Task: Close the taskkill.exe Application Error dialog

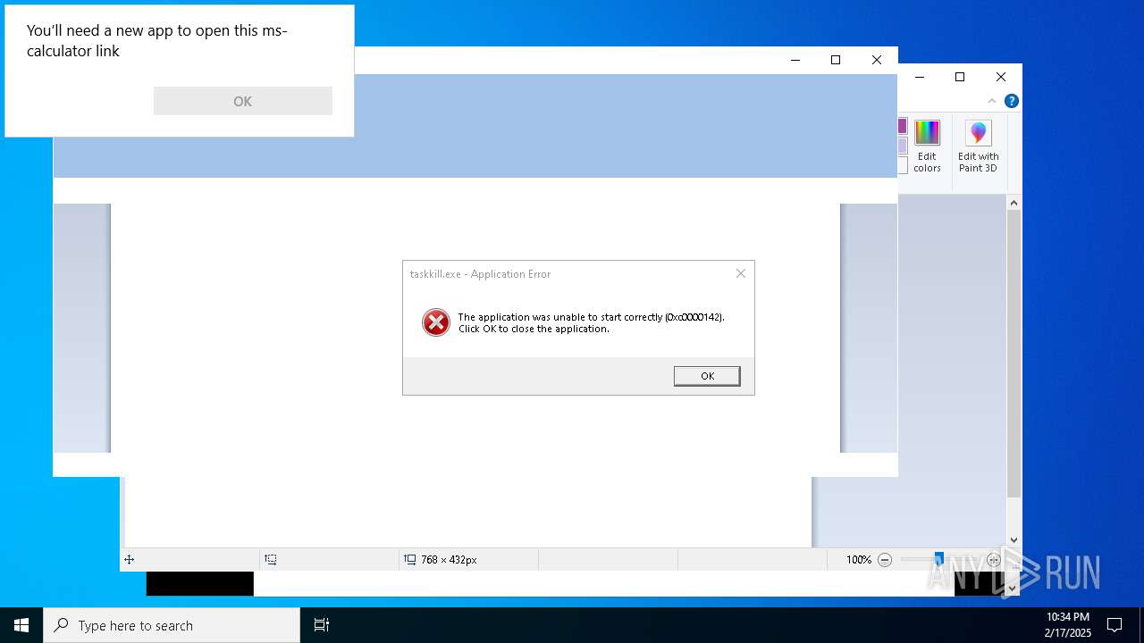Action: [741, 273]
